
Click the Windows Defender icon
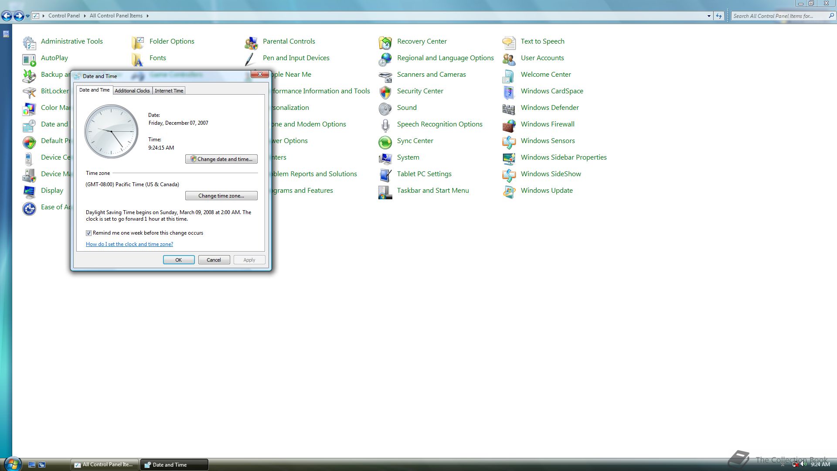point(509,109)
